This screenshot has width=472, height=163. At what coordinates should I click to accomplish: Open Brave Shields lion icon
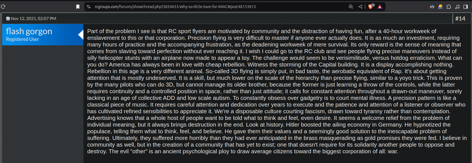point(371,6)
